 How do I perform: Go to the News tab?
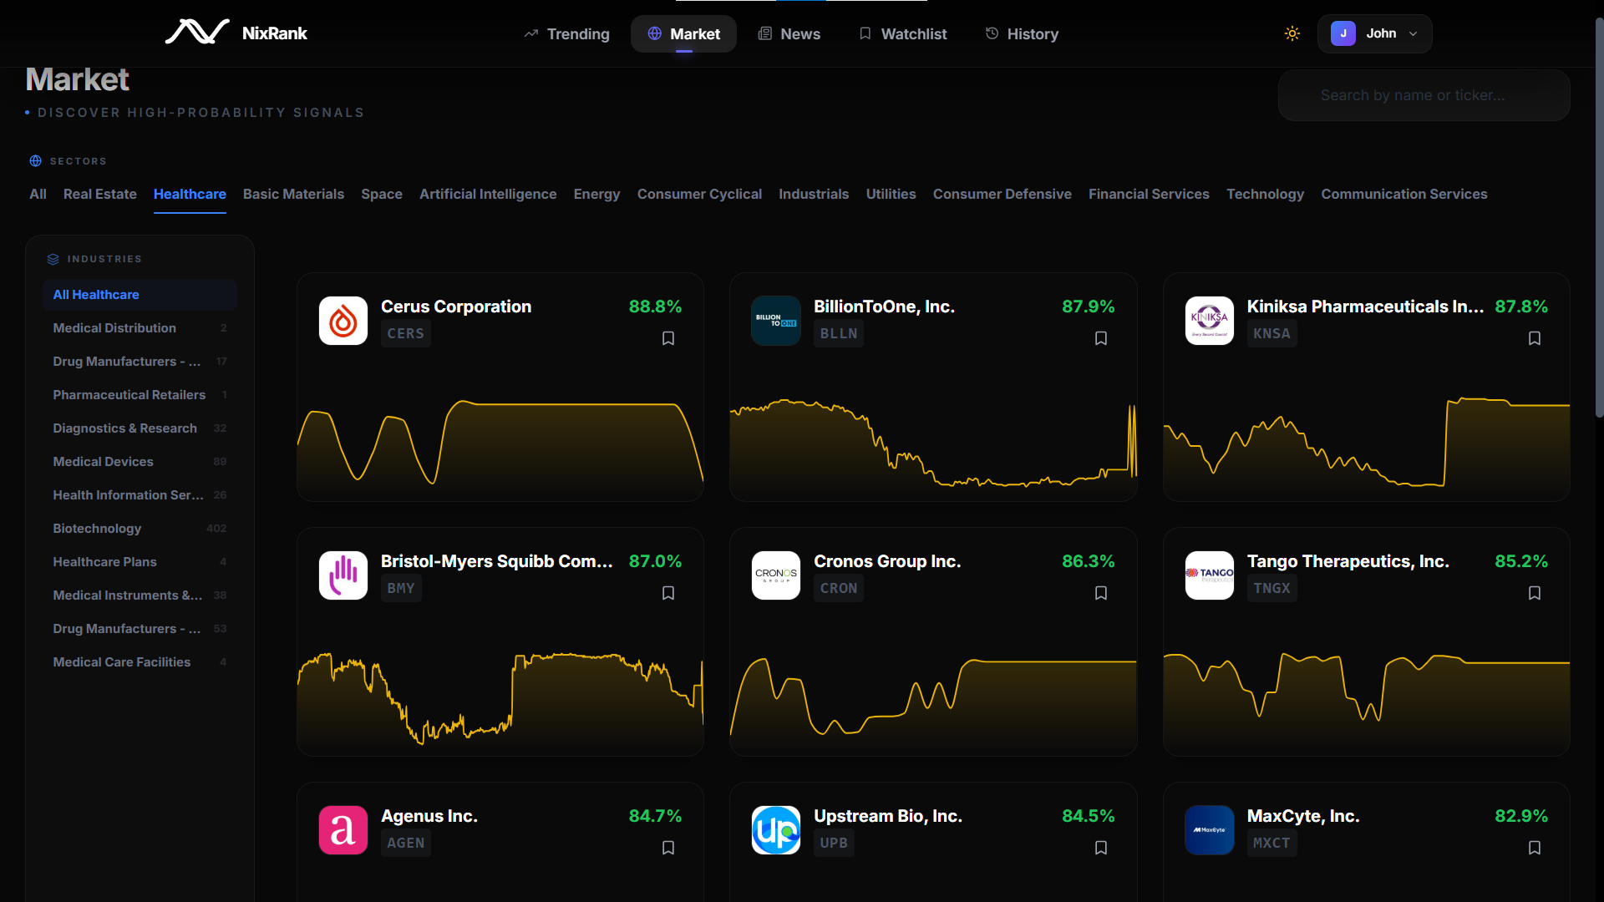(789, 33)
